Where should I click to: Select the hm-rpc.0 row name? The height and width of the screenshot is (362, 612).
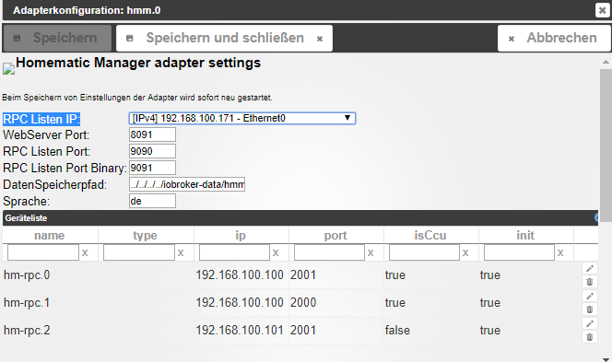[x=27, y=275]
